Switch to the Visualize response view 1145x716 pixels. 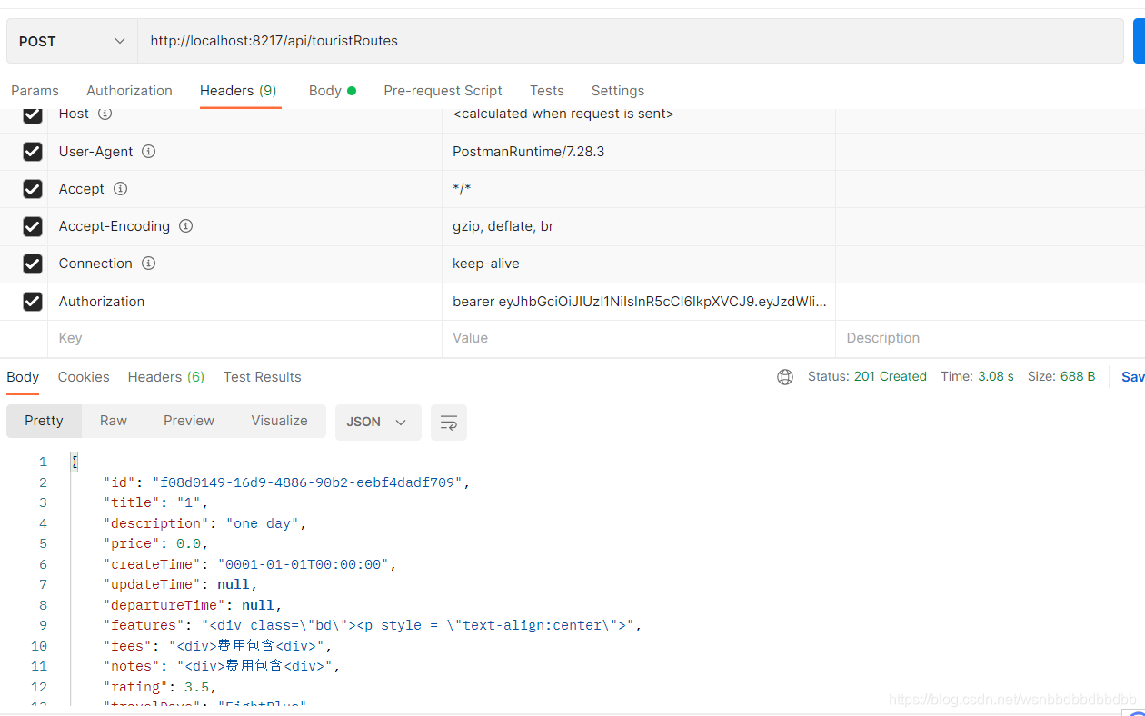[x=280, y=421]
